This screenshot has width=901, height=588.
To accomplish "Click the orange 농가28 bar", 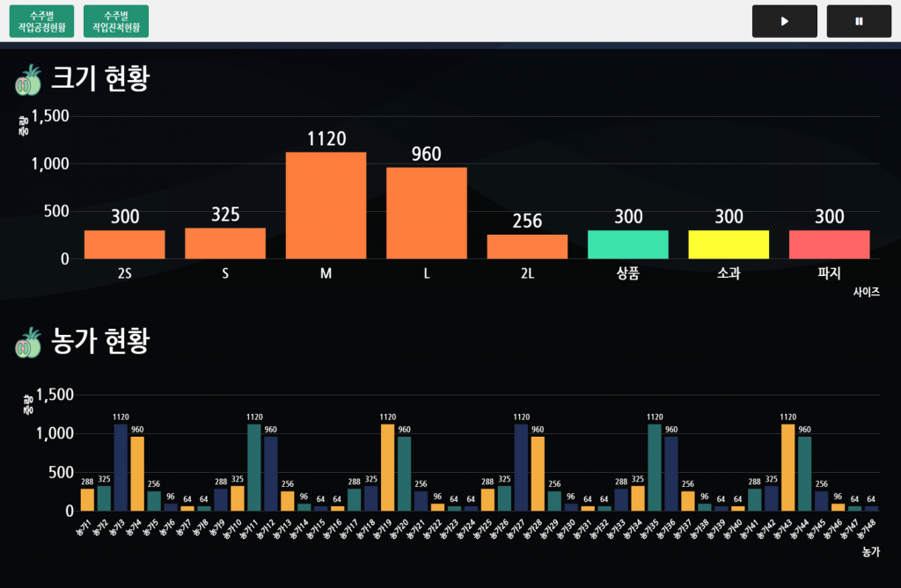I will coord(538,474).
